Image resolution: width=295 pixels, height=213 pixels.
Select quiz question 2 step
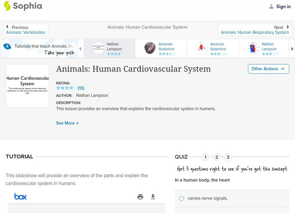(217, 157)
